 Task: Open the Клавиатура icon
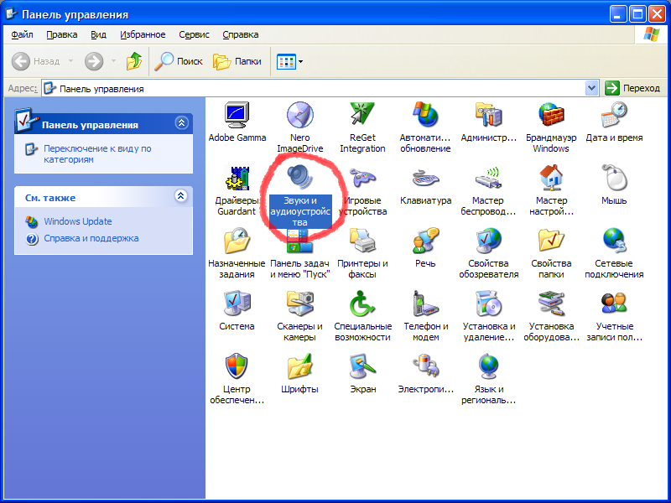click(425, 178)
